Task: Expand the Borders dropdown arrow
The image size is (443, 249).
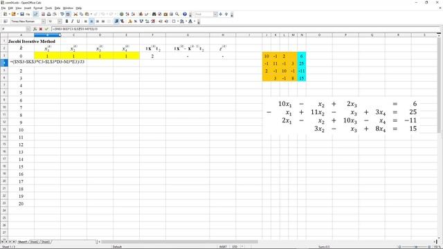Action: point(178,21)
